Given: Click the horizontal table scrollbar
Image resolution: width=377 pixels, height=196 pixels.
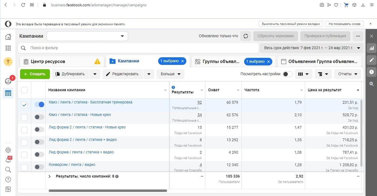Looking at the screenshot, I should pos(108,191).
